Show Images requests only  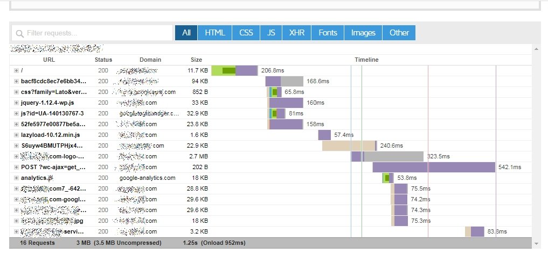pos(363,33)
